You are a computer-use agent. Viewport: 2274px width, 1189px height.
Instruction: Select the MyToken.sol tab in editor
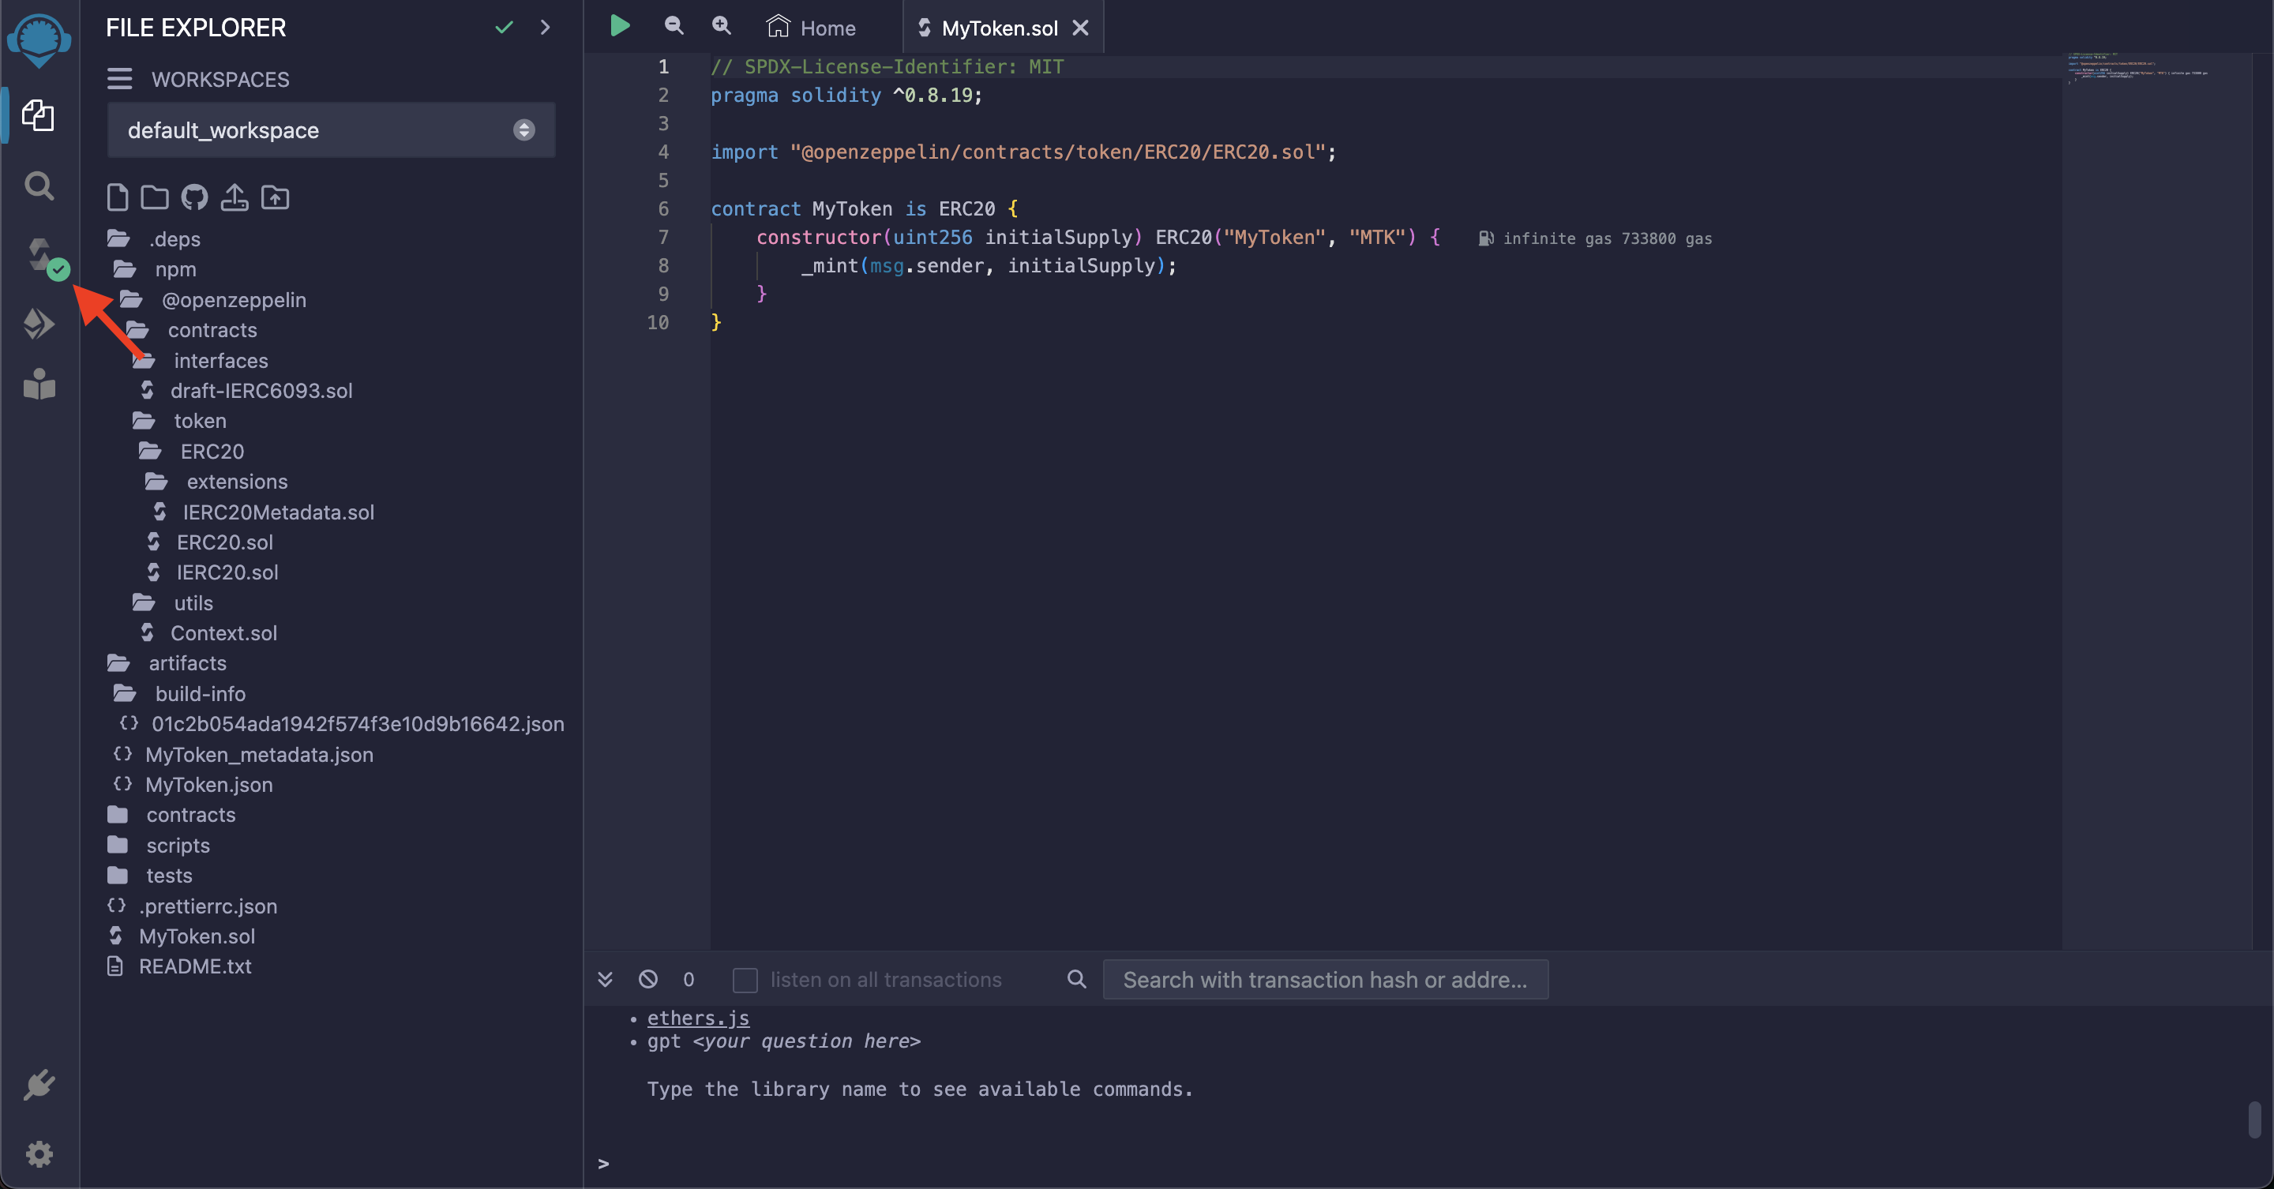(993, 27)
